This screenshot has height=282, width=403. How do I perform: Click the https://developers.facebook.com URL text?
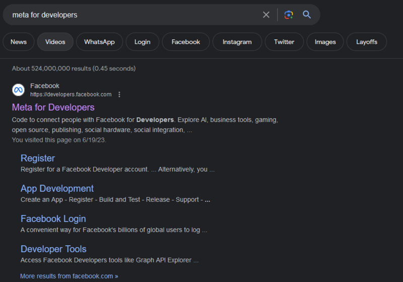(71, 95)
